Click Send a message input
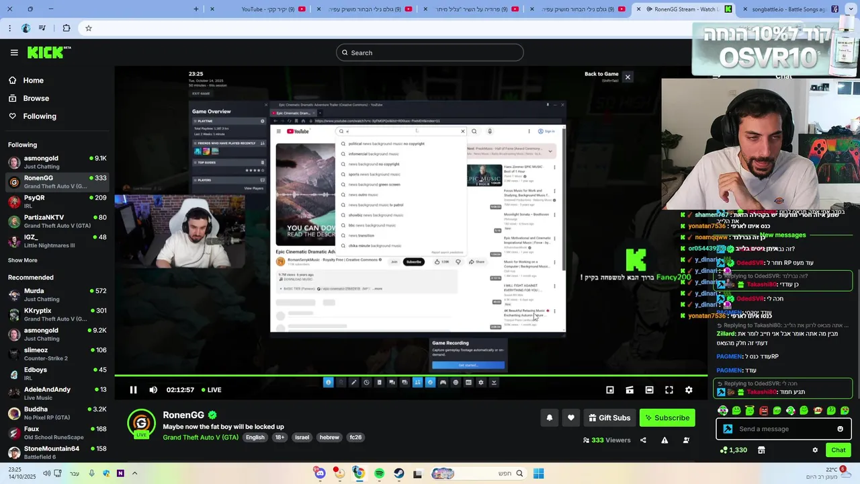Screen dimensions: 860x484 coord(783,429)
